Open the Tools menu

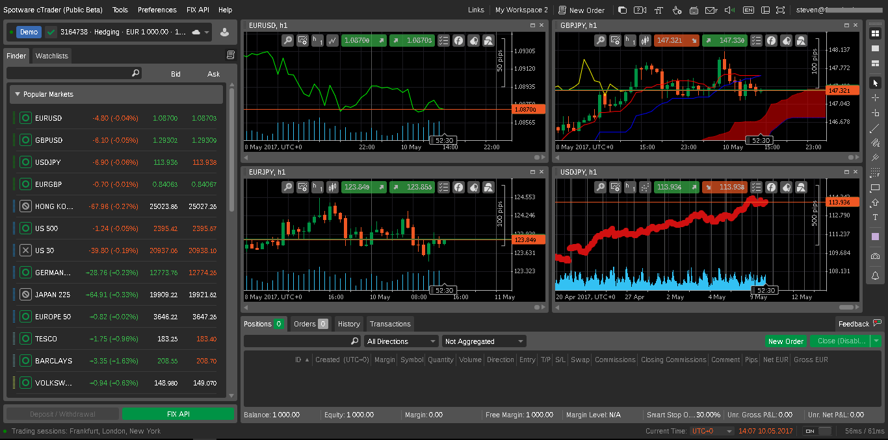(120, 10)
